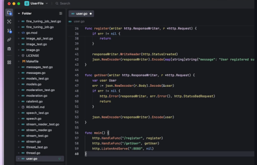257x165 pixels.
Task: Click line number 45 in gutter
Action: click(77, 75)
